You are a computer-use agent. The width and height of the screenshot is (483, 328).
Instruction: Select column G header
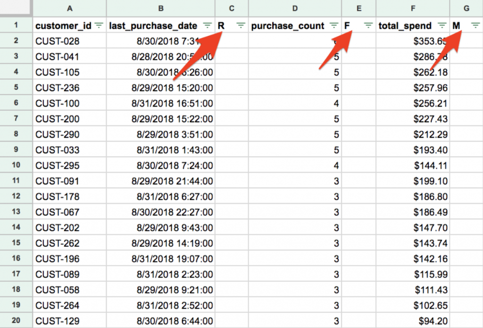click(x=466, y=8)
